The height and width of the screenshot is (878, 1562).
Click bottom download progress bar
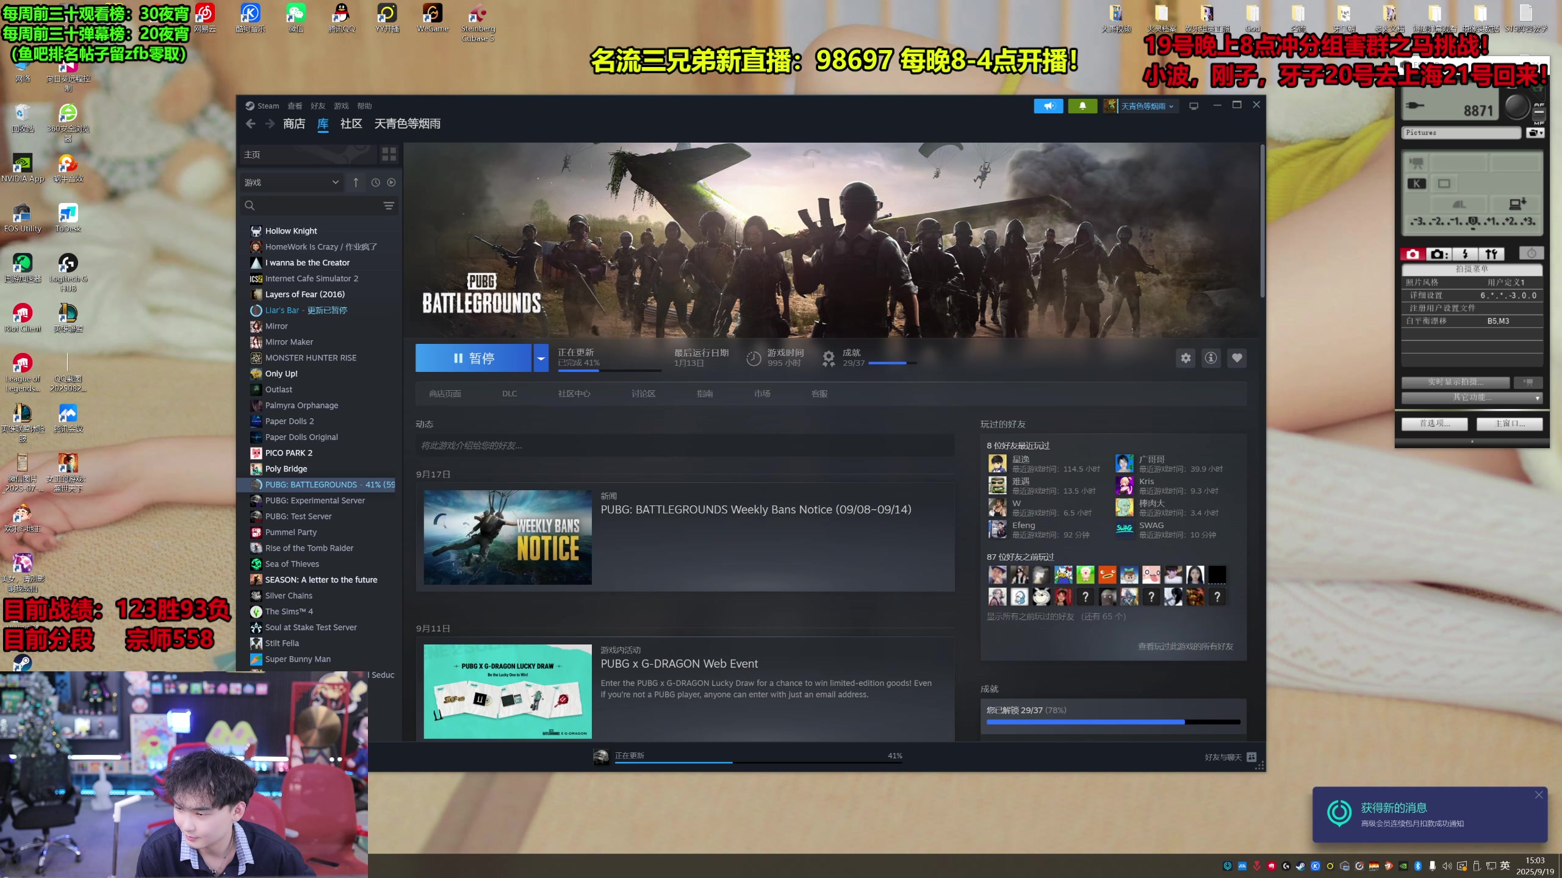coord(758,762)
